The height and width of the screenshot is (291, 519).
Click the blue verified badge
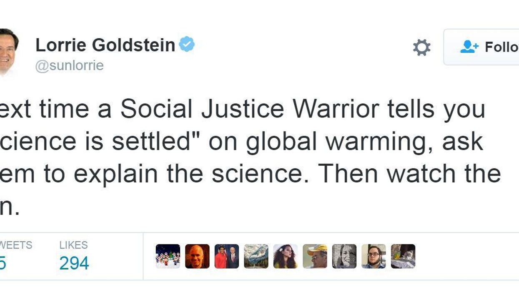click(x=187, y=45)
